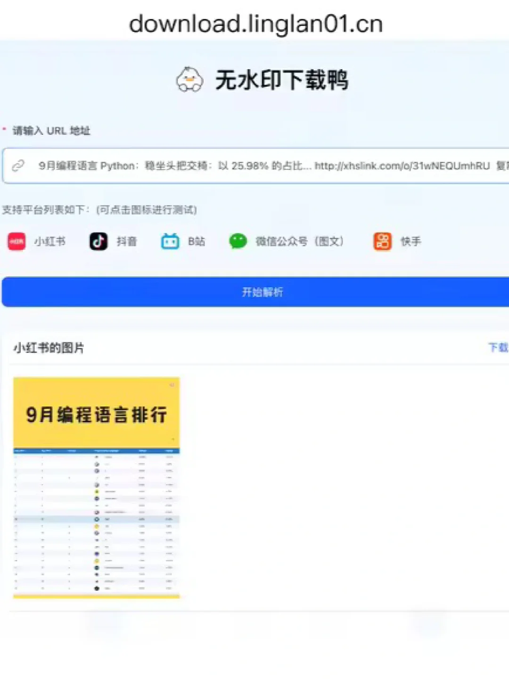Click the B站 text label

coord(196,241)
